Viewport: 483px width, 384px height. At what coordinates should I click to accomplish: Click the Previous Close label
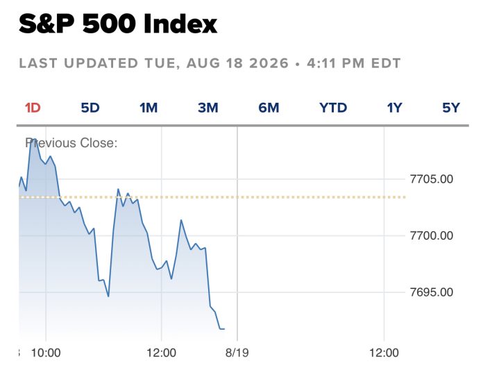tap(71, 143)
